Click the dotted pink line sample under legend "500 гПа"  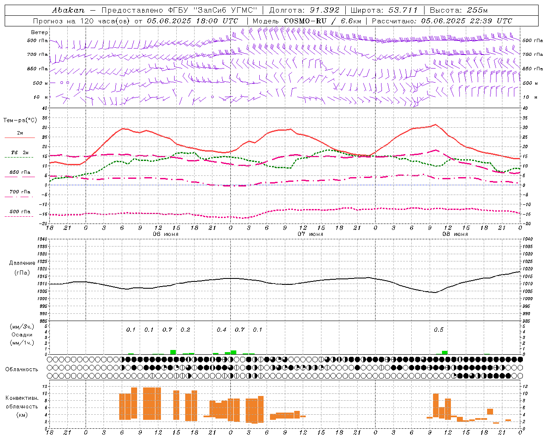tap(19, 216)
